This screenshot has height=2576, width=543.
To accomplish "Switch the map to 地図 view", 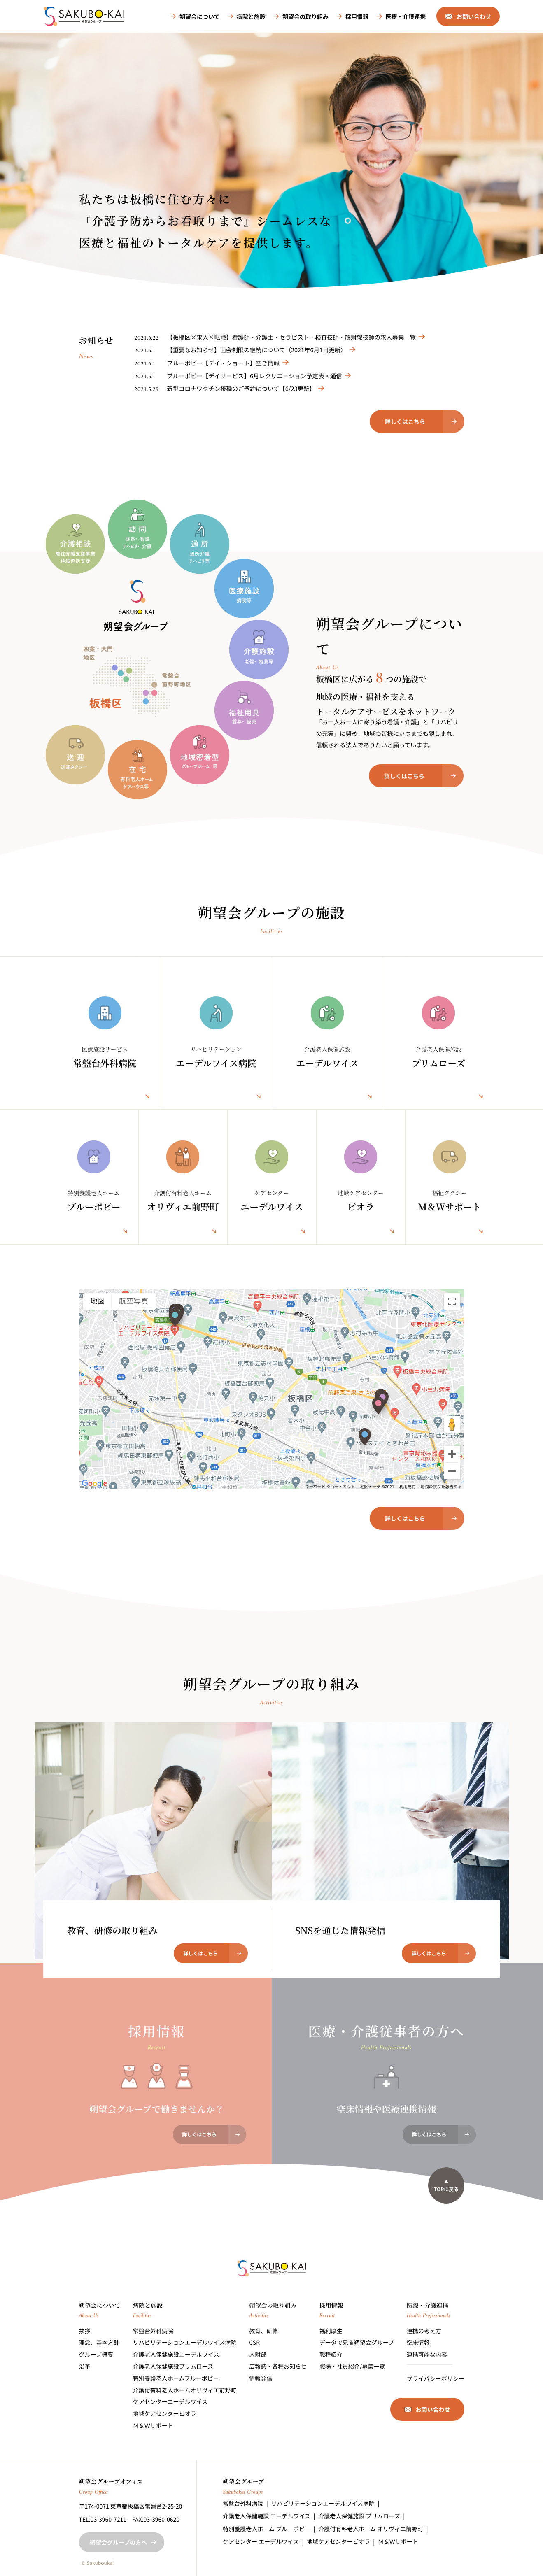I will (97, 1301).
